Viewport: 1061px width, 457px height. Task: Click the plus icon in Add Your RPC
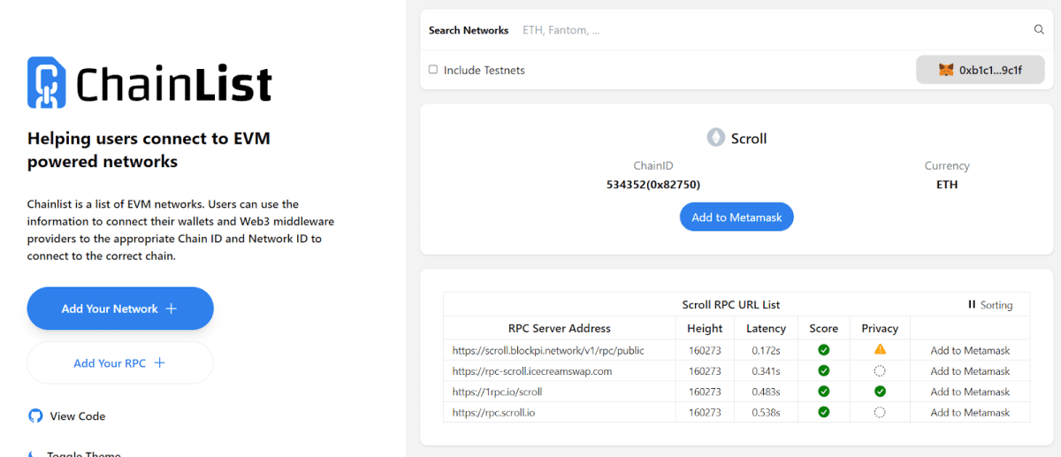[160, 363]
